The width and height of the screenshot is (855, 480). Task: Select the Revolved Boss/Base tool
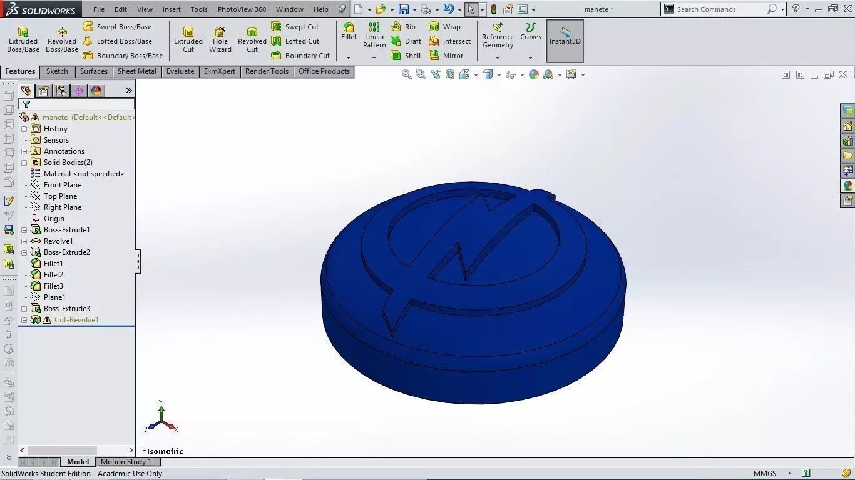(x=62, y=40)
